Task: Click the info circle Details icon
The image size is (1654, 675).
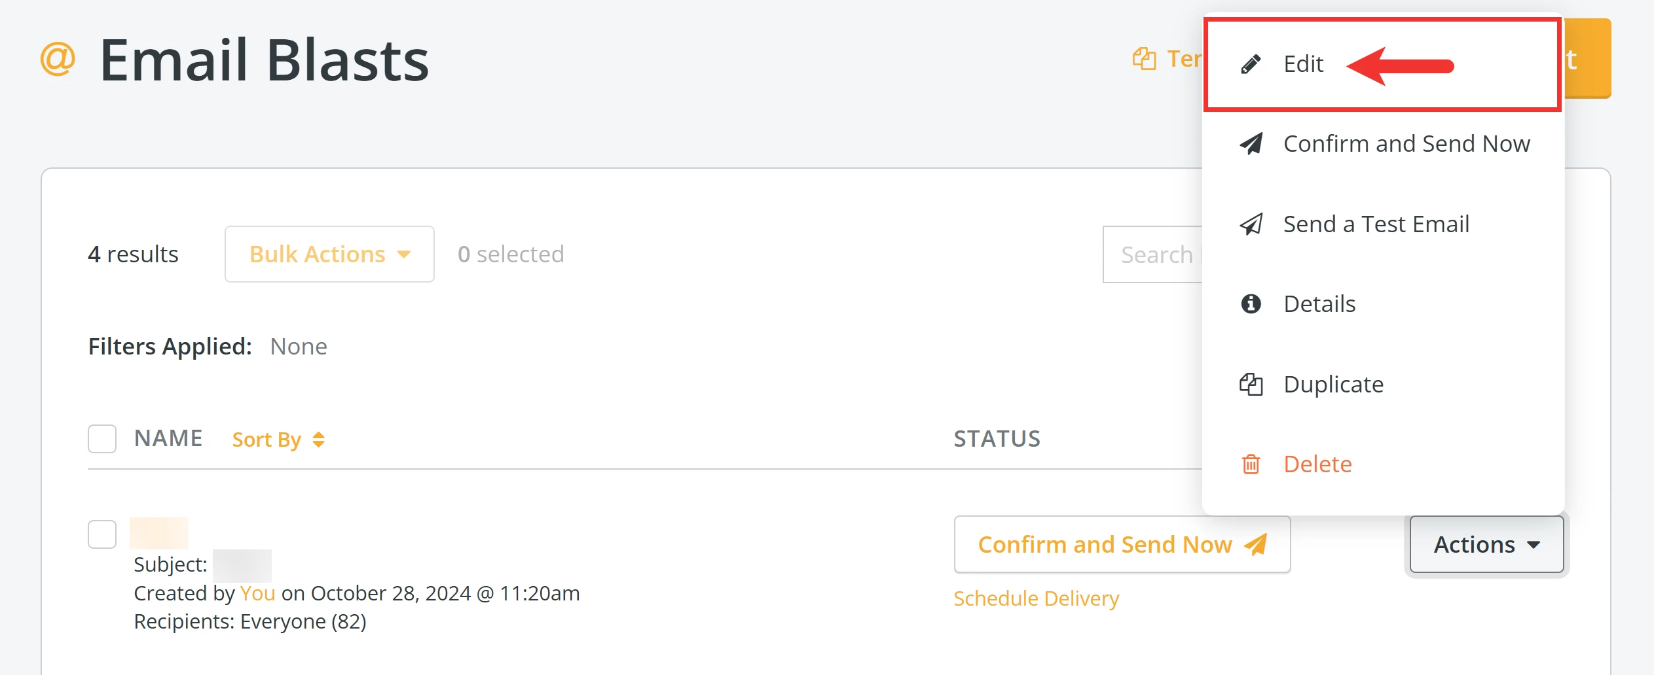Action: point(1251,304)
